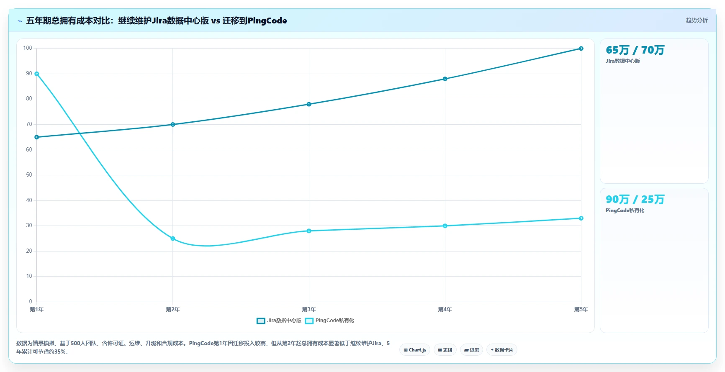Toggle the PingCode私有化 legend entry
The height and width of the screenshot is (372, 725).
point(329,321)
